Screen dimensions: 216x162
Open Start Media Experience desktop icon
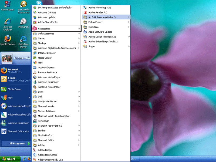pyautogui.click(x=23, y=7)
